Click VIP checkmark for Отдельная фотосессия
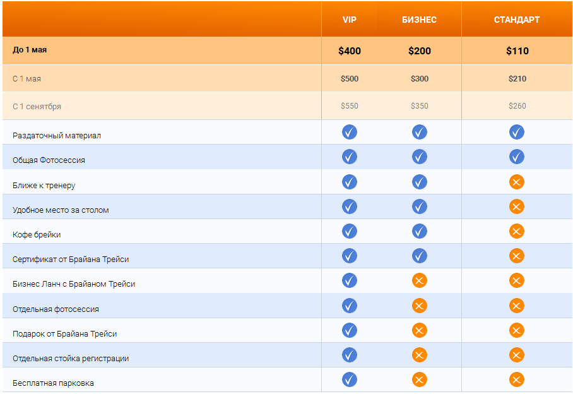 tap(349, 306)
